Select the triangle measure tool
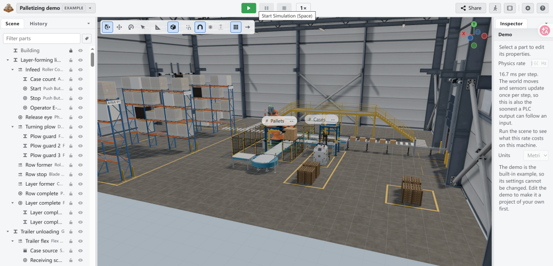The width and height of the screenshot is (553, 266). coord(158,27)
